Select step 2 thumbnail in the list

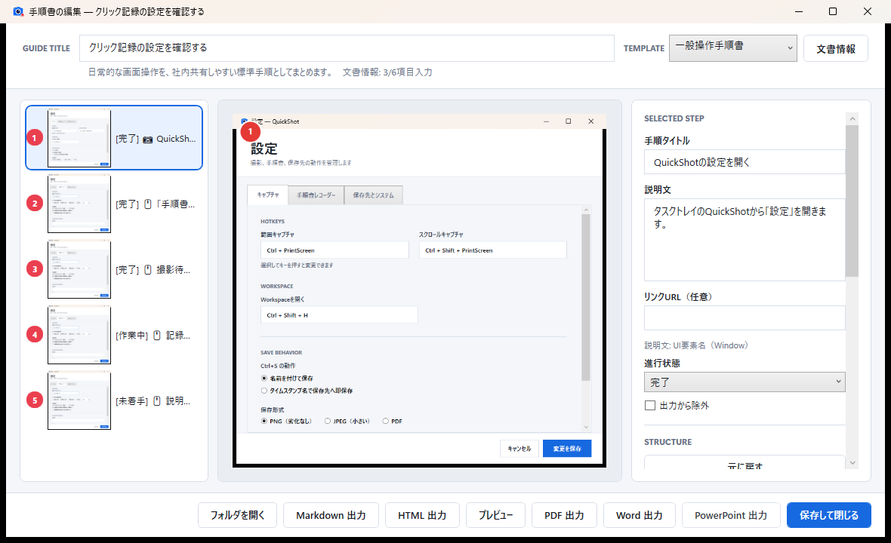pos(79,204)
